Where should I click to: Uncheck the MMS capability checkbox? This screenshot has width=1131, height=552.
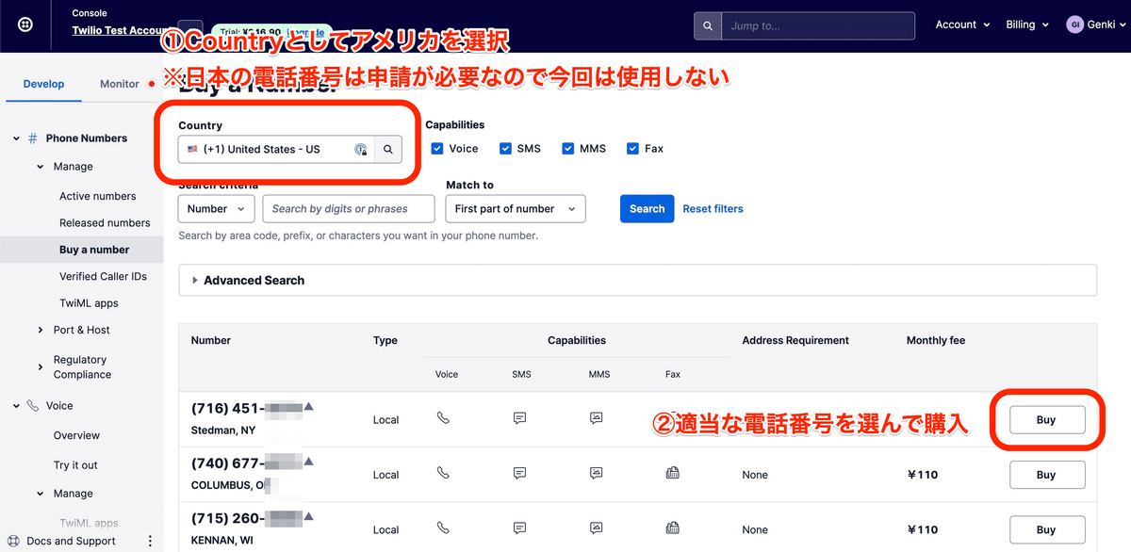tap(567, 149)
